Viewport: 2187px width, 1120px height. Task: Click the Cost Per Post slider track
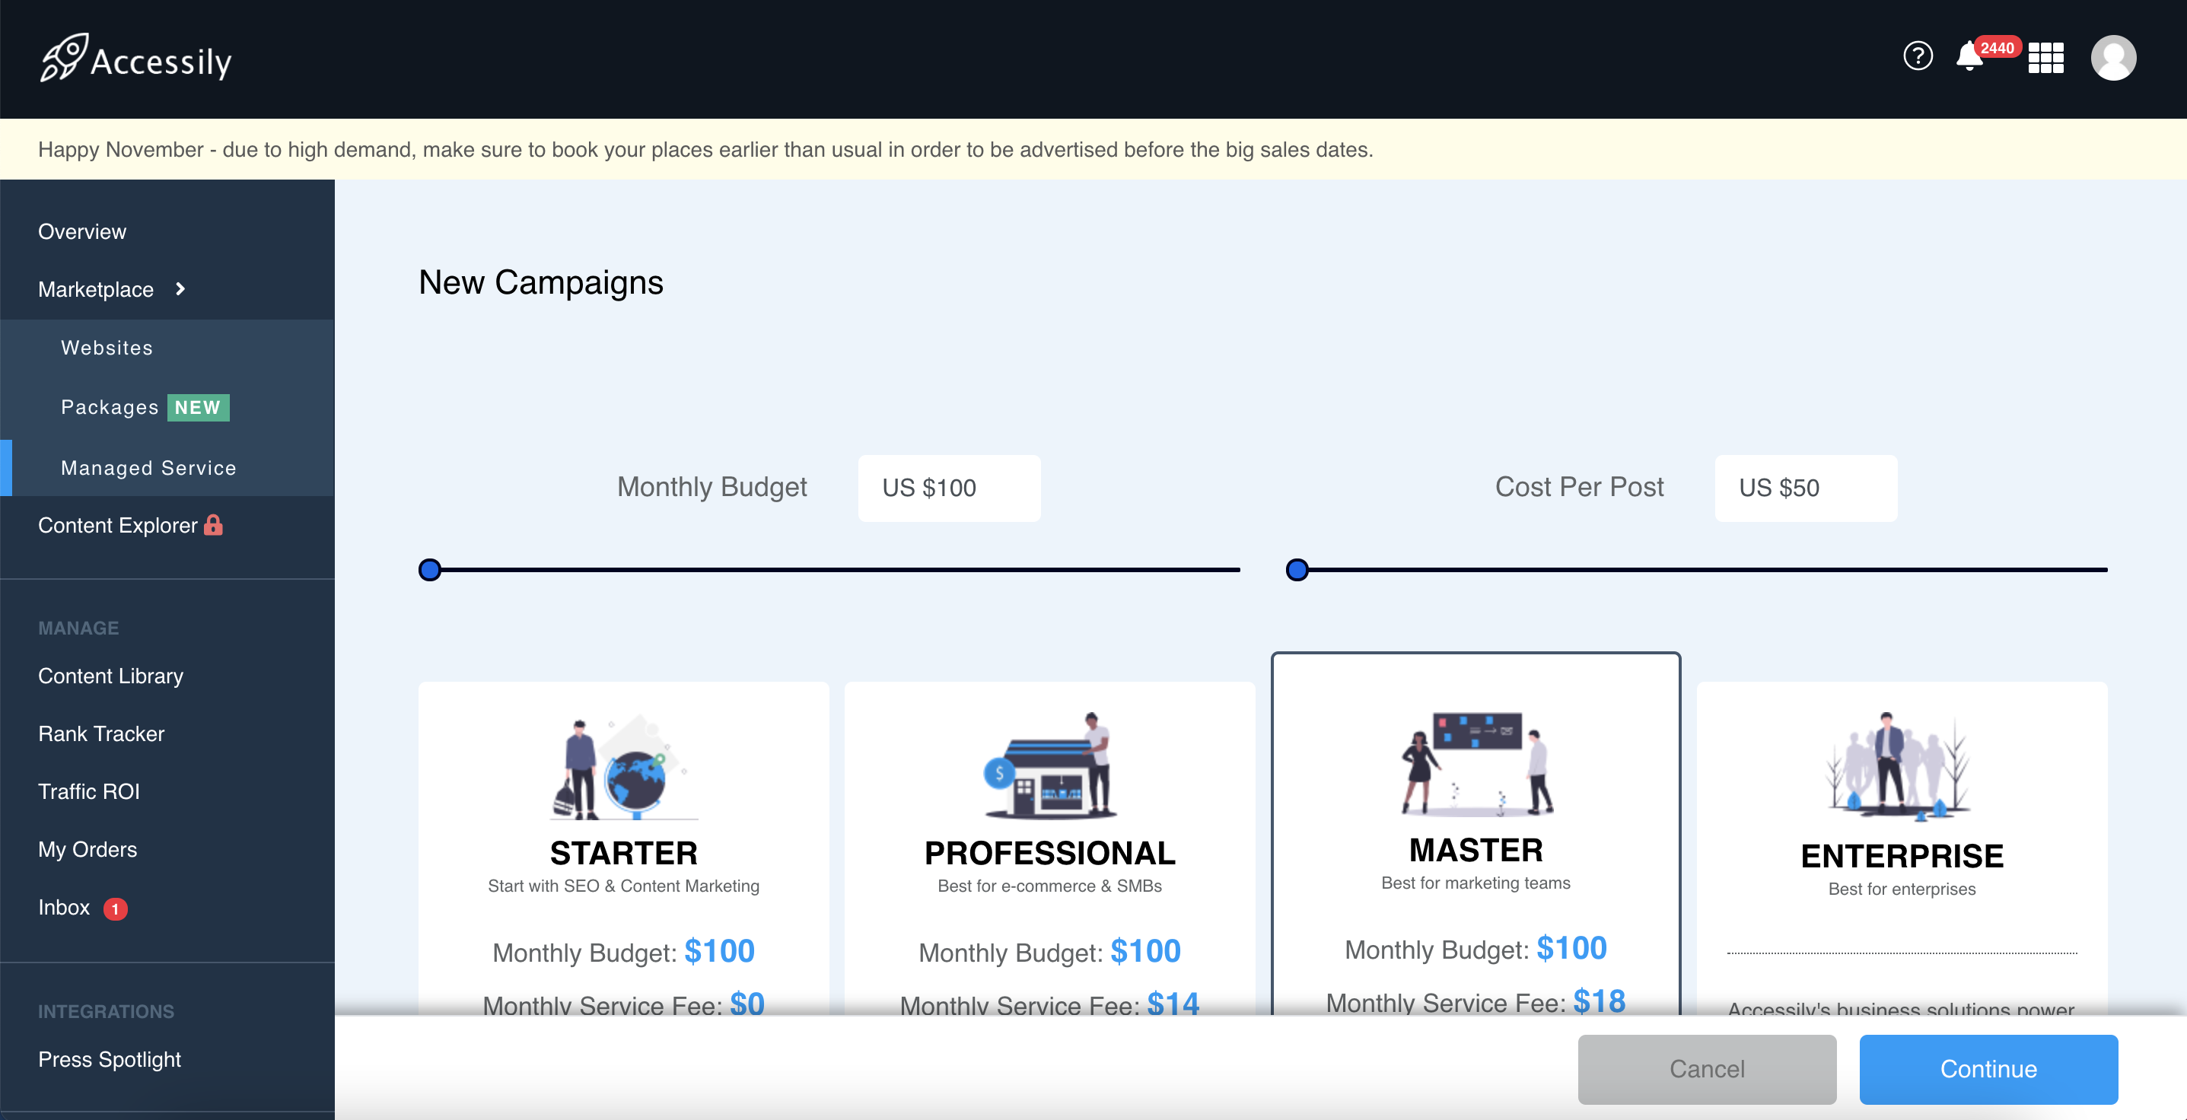click(1696, 570)
